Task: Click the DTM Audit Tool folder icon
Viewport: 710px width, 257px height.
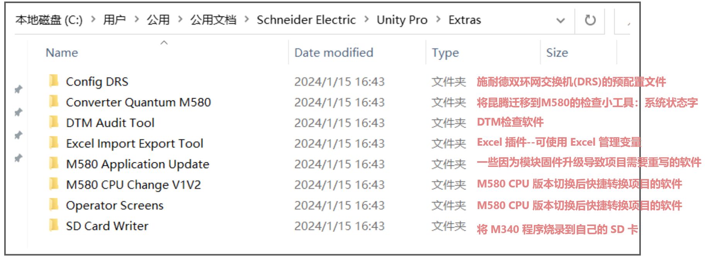Action: coord(54,123)
